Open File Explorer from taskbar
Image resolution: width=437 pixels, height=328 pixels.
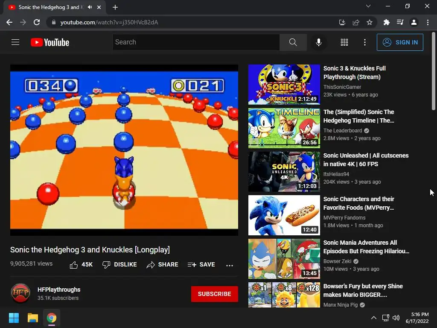click(x=32, y=318)
